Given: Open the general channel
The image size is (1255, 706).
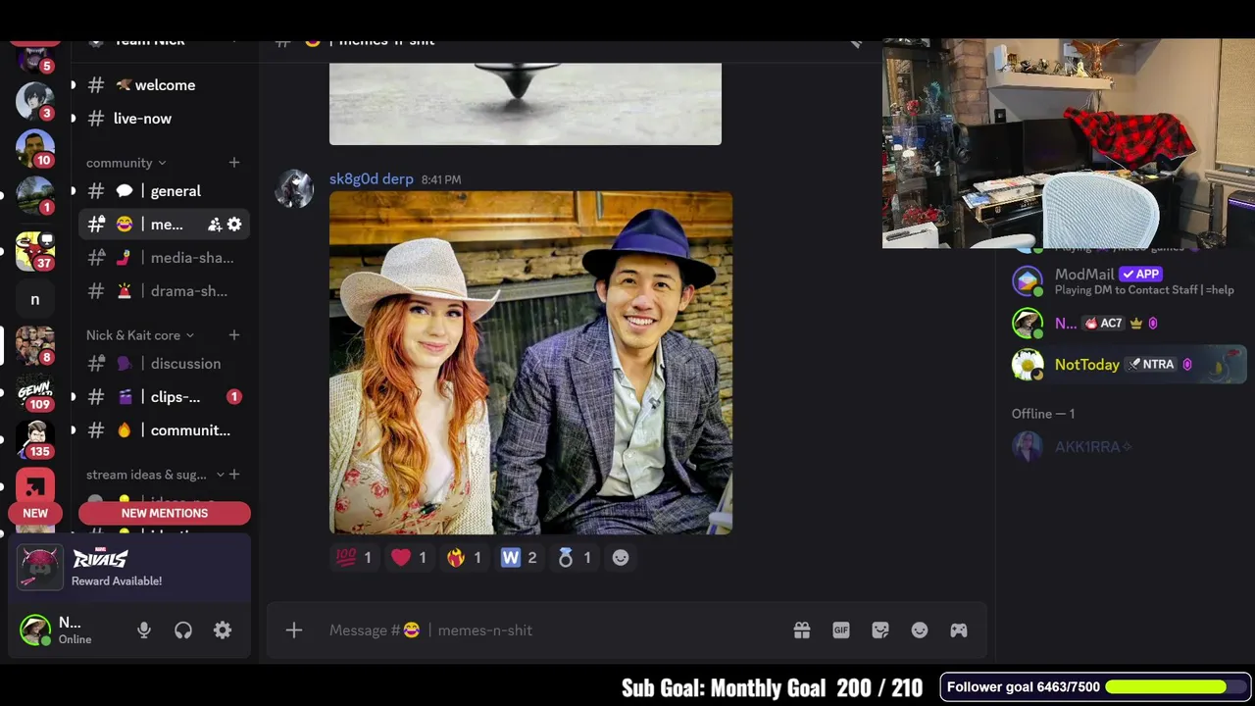Looking at the screenshot, I should coord(163,191).
